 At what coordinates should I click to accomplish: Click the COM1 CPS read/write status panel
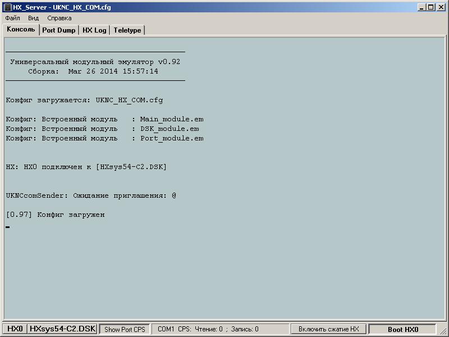208,329
